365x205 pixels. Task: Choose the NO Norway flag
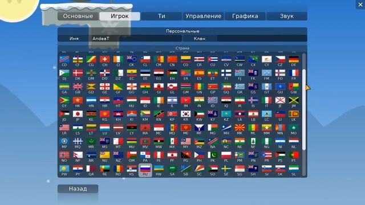click(x=64, y=155)
